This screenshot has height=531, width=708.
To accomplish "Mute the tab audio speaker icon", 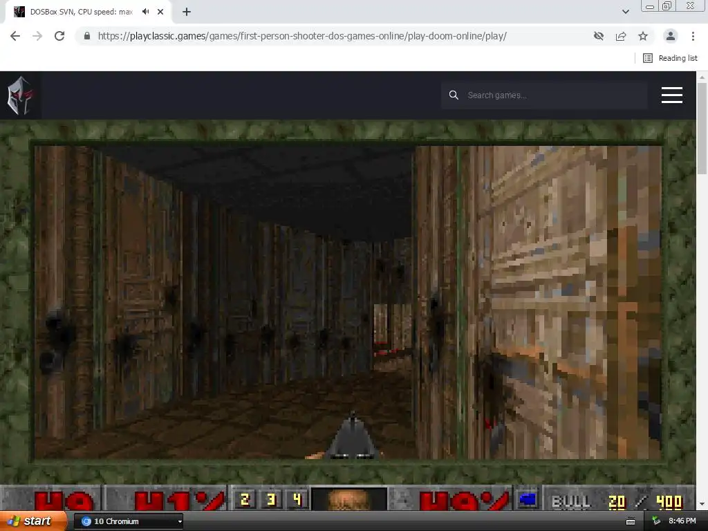I will 145,12.
